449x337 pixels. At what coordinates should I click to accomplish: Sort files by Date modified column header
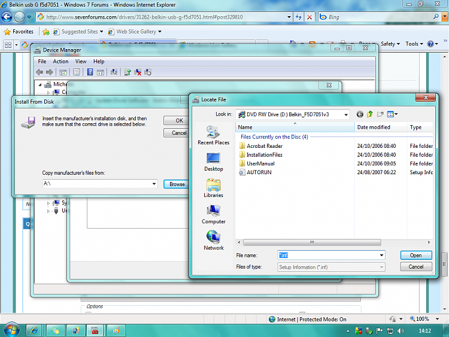click(x=380, y=127)
